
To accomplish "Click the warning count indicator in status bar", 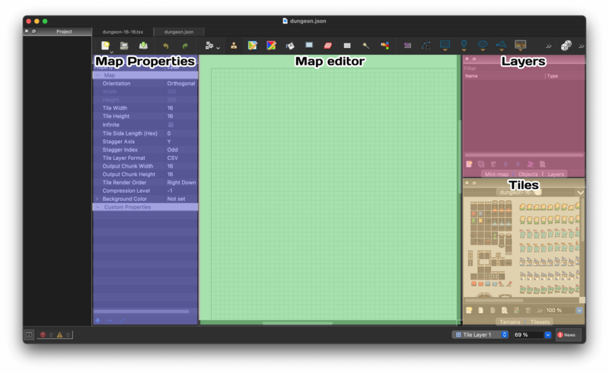I will (x=63, y=334).
